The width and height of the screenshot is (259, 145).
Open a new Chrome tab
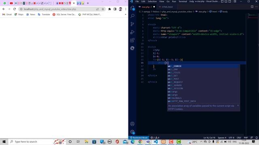coord(88,3)
